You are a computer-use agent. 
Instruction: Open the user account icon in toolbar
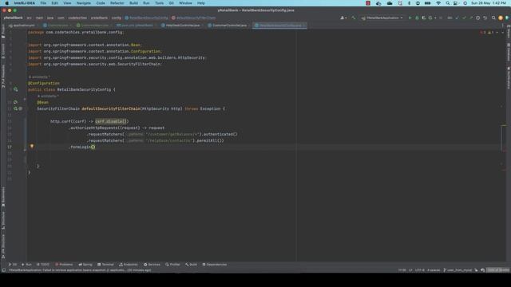tap(343, 18)
